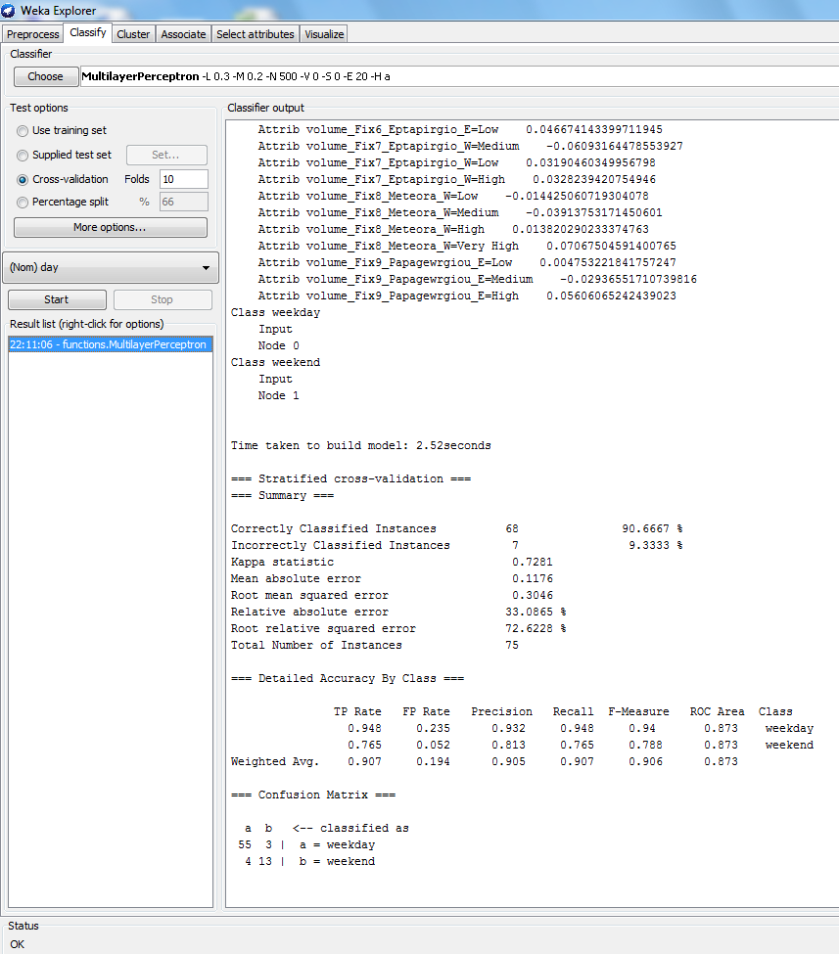The width and height of the screenshot is (839, 954).
Task: Click the ROC Area column header
Action: pos(718,712)
